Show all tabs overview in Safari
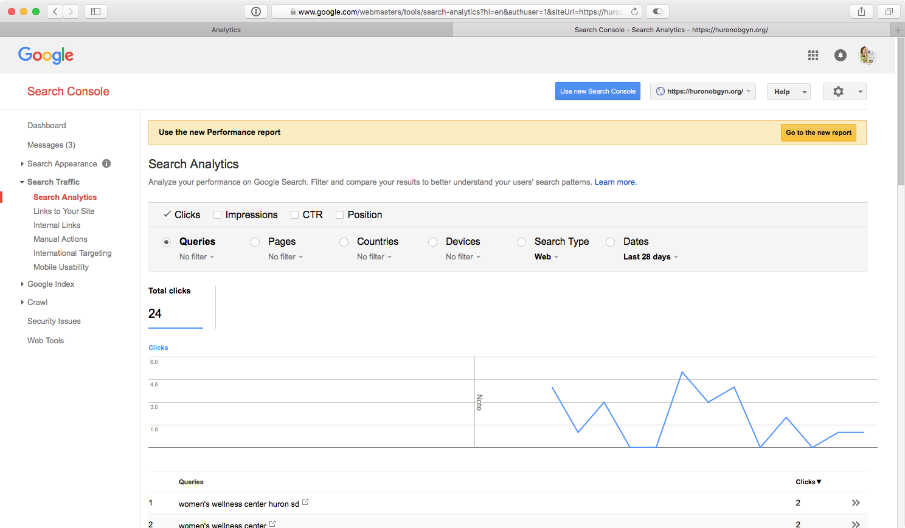 [889, 11]
